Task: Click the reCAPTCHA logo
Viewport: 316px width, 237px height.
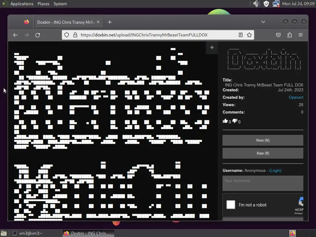Action: [x=301, y=201]
